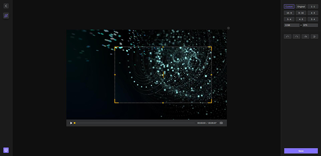Viewport: 321px width, 156px height.
Task: Go back using the left arrow icon
Action: click(x=6, y=6)
